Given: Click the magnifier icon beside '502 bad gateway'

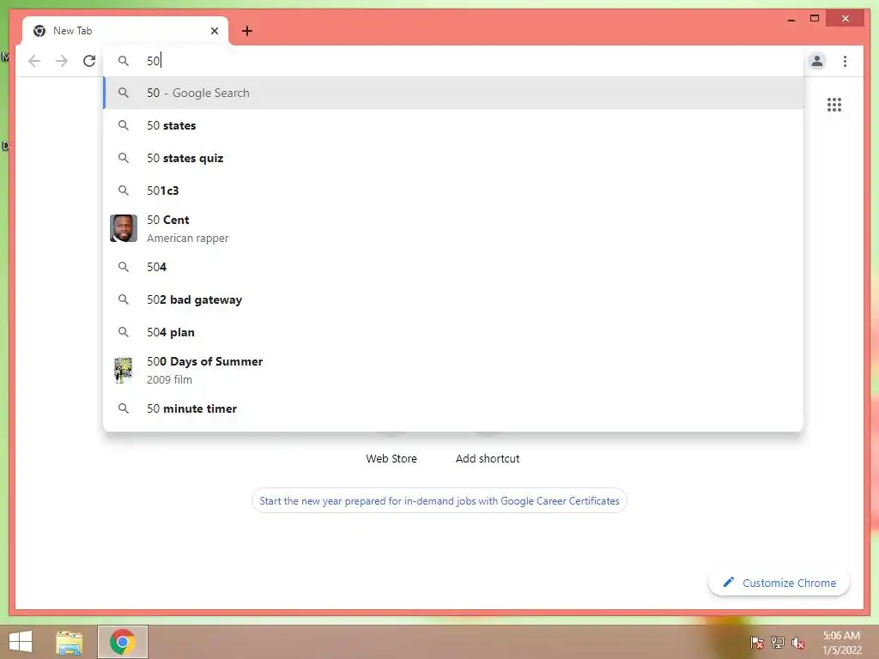Looking at the screenshot, I should click(124, 299).
